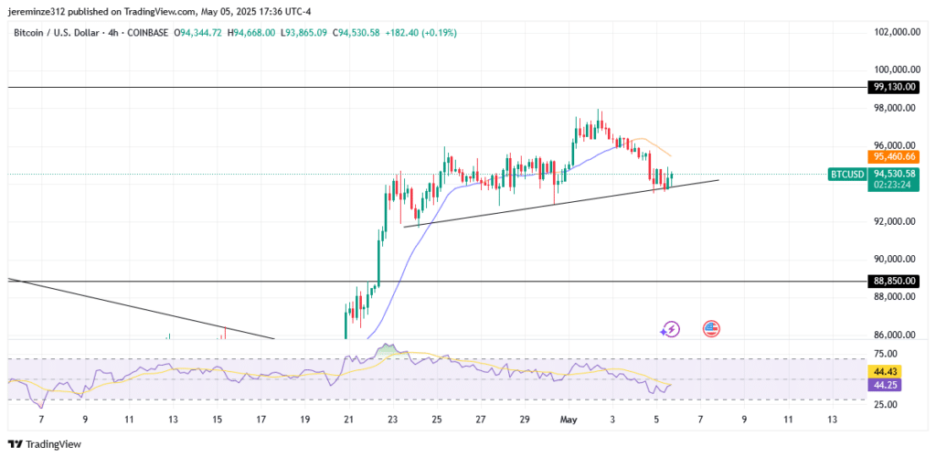Click the 88,000.00 price axis label
This screenshot has height=458, width=936.
tap(897, 297)
